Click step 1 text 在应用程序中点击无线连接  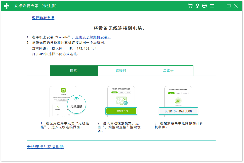point(65,125)
